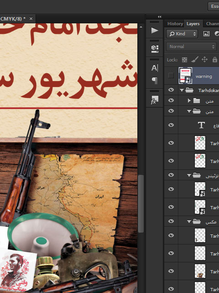The height and width of the screenshot is (293, 219).
Task: Hide the collapsed متن group eye
Action: [x=171, y=100]
